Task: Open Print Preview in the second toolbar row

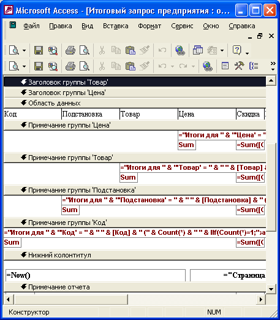Action: (85, 66)
